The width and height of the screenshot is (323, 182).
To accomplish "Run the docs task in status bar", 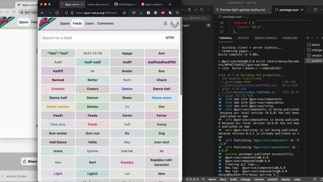I will click(223, 179).
